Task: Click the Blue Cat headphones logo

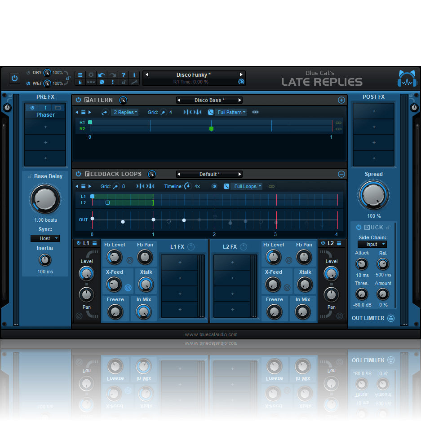Action: (407, 79)
